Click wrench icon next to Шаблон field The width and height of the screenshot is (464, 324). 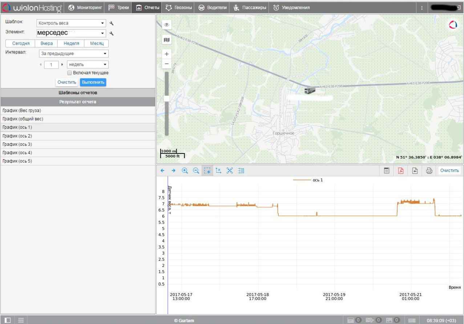pos(112,23)
